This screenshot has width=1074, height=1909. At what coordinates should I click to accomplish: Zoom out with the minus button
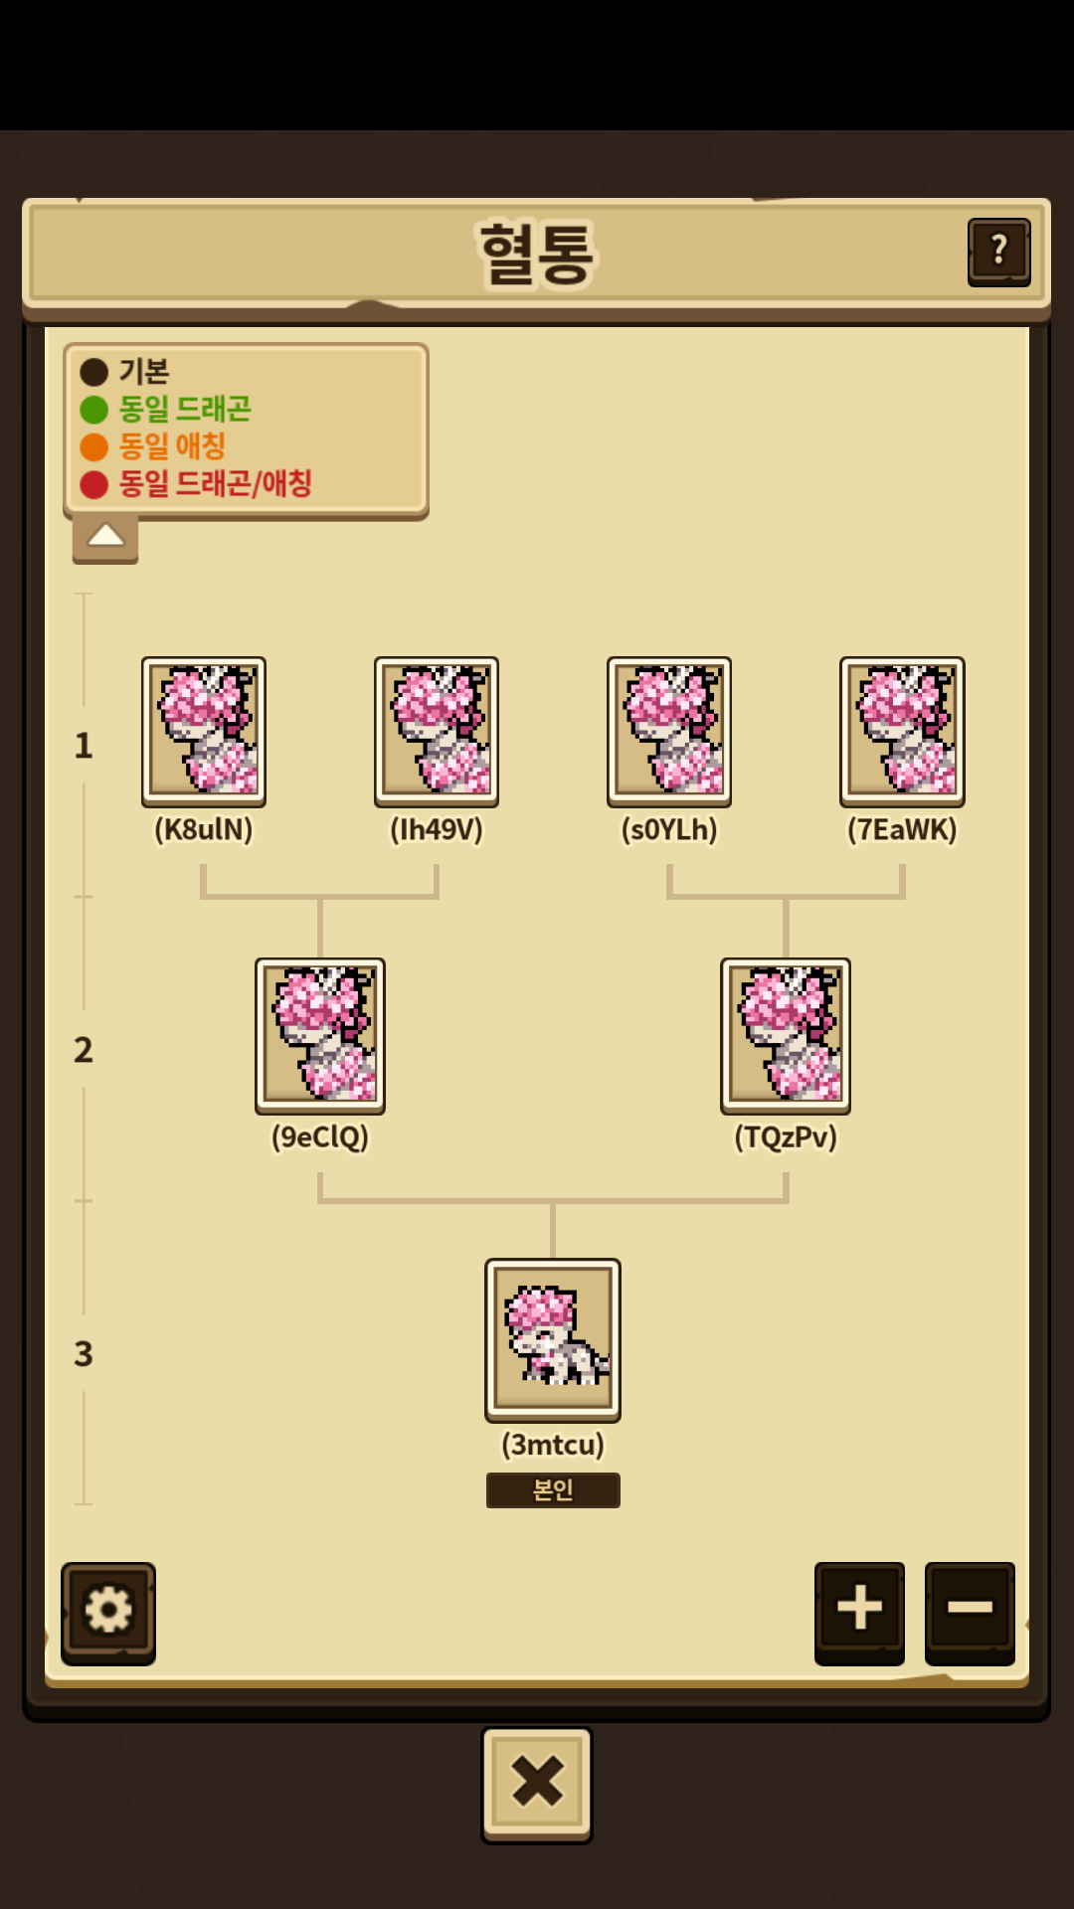970,1612
